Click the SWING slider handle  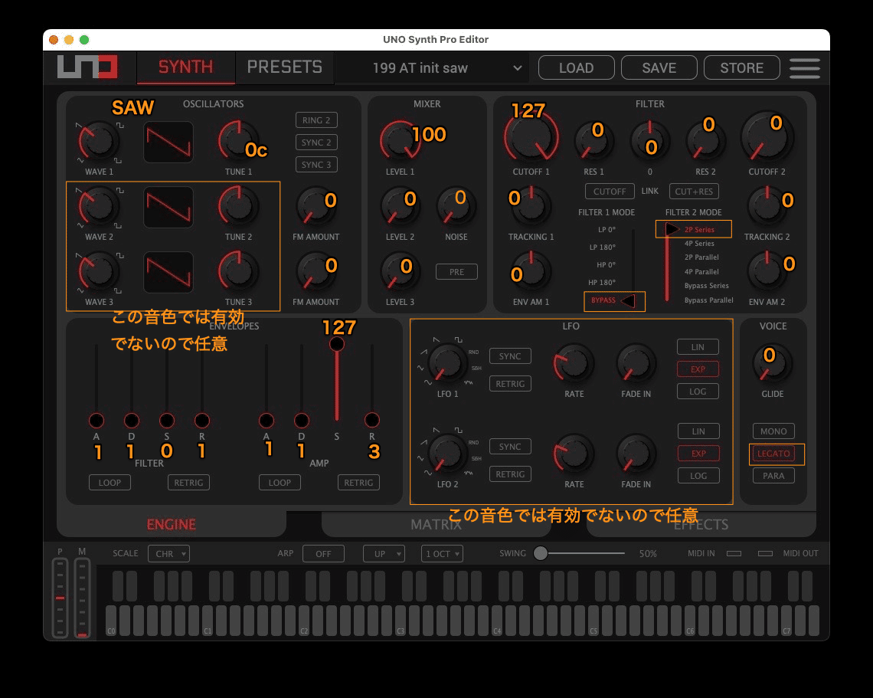pyautogui.click(x=541, y=553)
